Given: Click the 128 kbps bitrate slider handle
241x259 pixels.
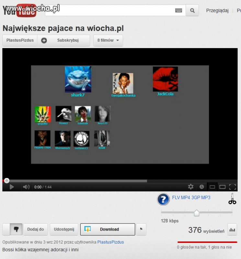Looking at the screenshot, I should (197, 213).
